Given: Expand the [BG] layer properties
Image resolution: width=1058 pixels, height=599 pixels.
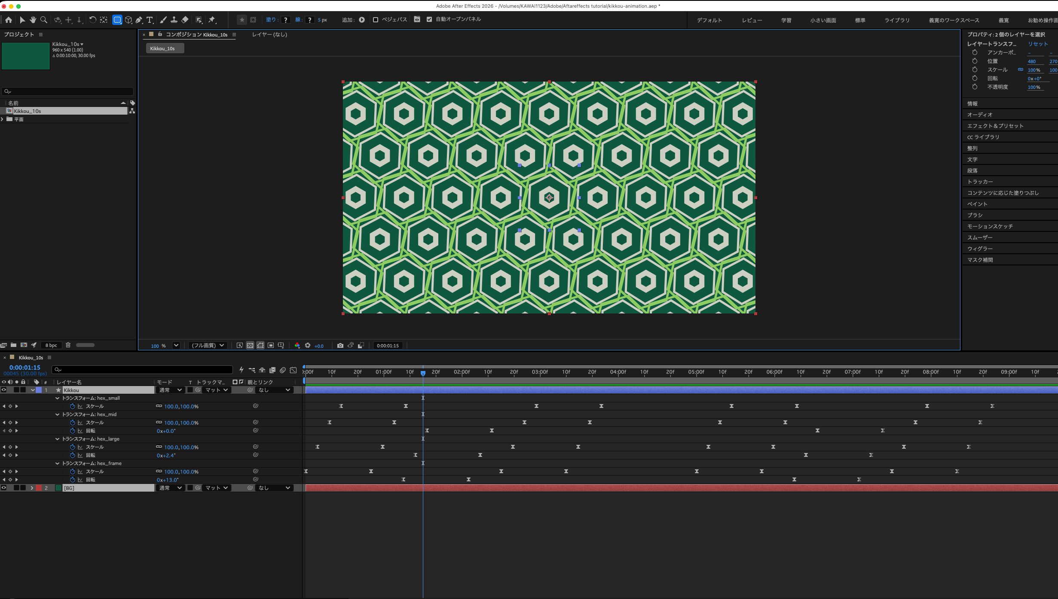Looking at the screenshot, I should tap(32, 488).
